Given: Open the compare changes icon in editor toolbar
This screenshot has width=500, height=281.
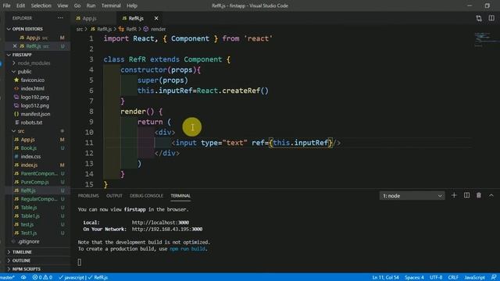Looking at the screenshot, I should [x=479, y=19].
